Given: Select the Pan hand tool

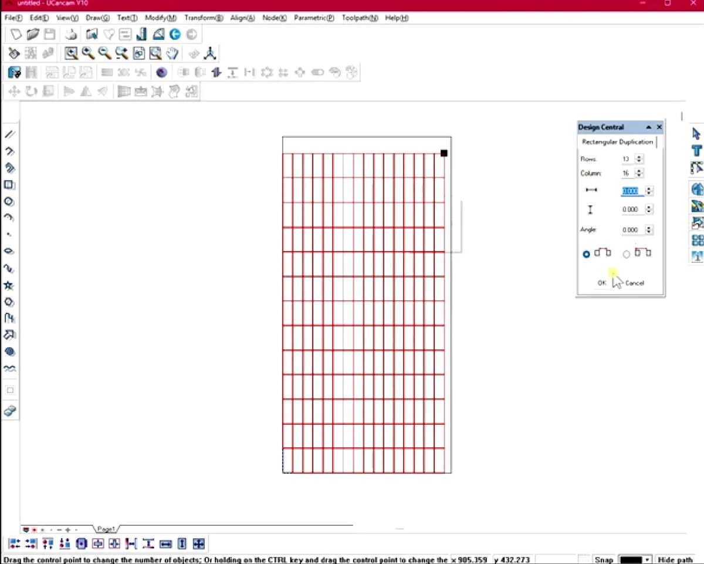Looking at the screenshot, I should pyautogui.click(x=172, y=54).
